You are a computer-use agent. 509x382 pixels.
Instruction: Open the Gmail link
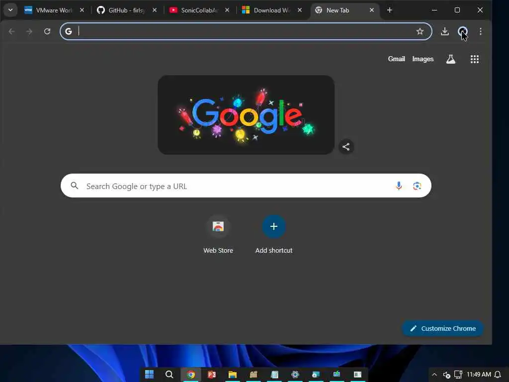396,59
